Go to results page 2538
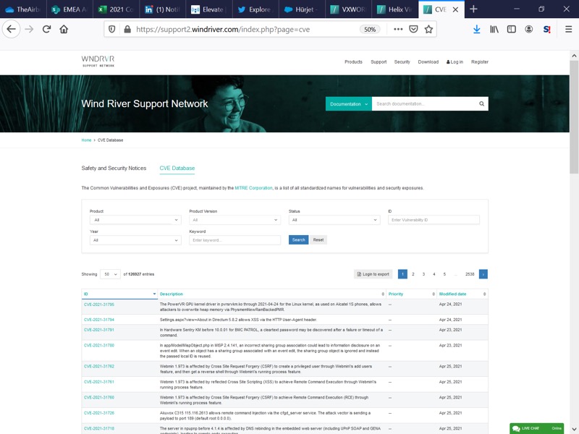 [470, 274]
